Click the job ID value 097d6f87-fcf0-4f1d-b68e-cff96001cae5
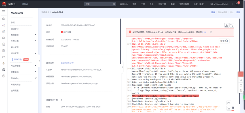Viewport: 245px width, 113px height. tap(78, 25)
